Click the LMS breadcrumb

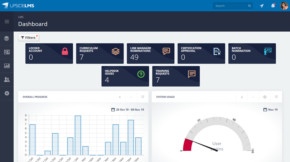(x=21, y=17)
